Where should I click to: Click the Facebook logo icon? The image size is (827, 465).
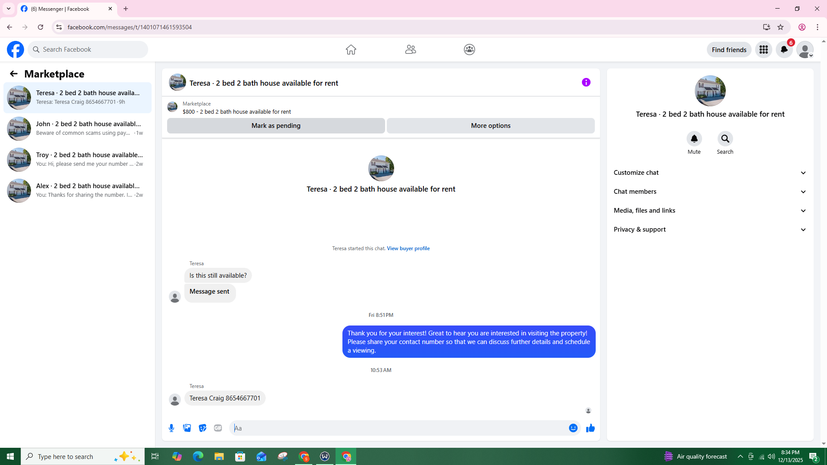tap(16, 50)
